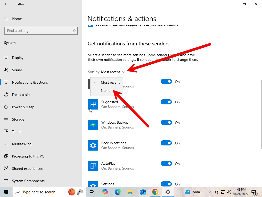Click the main content vertical scrollbar
This screenshot has height=197, width=262.
point(261,114)
